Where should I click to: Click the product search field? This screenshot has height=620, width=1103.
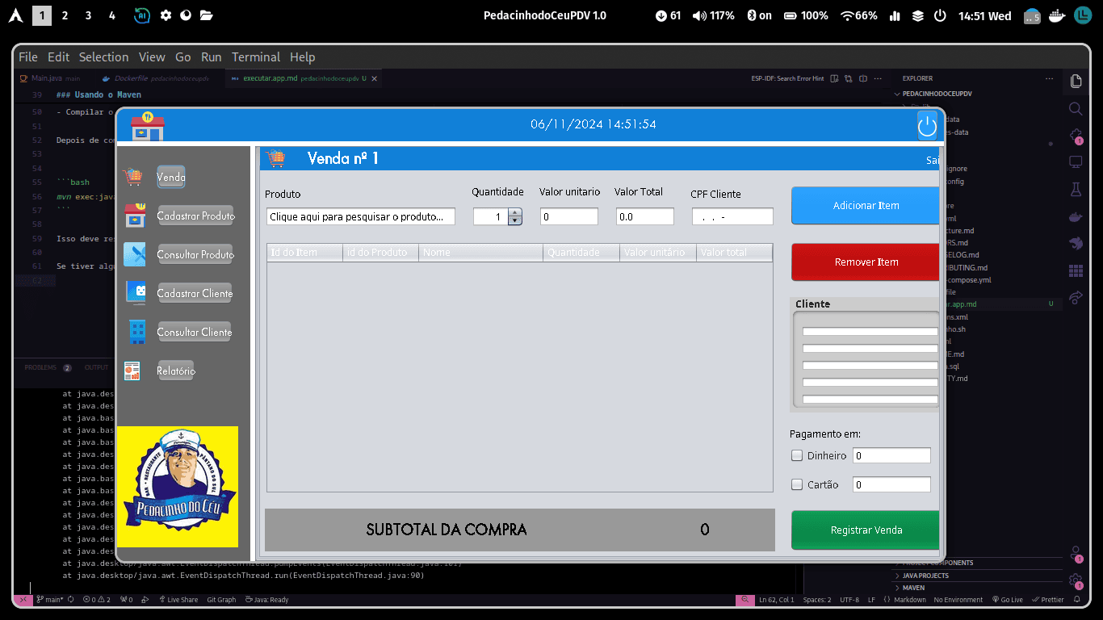pyautogui.click(x=361, y=216)
